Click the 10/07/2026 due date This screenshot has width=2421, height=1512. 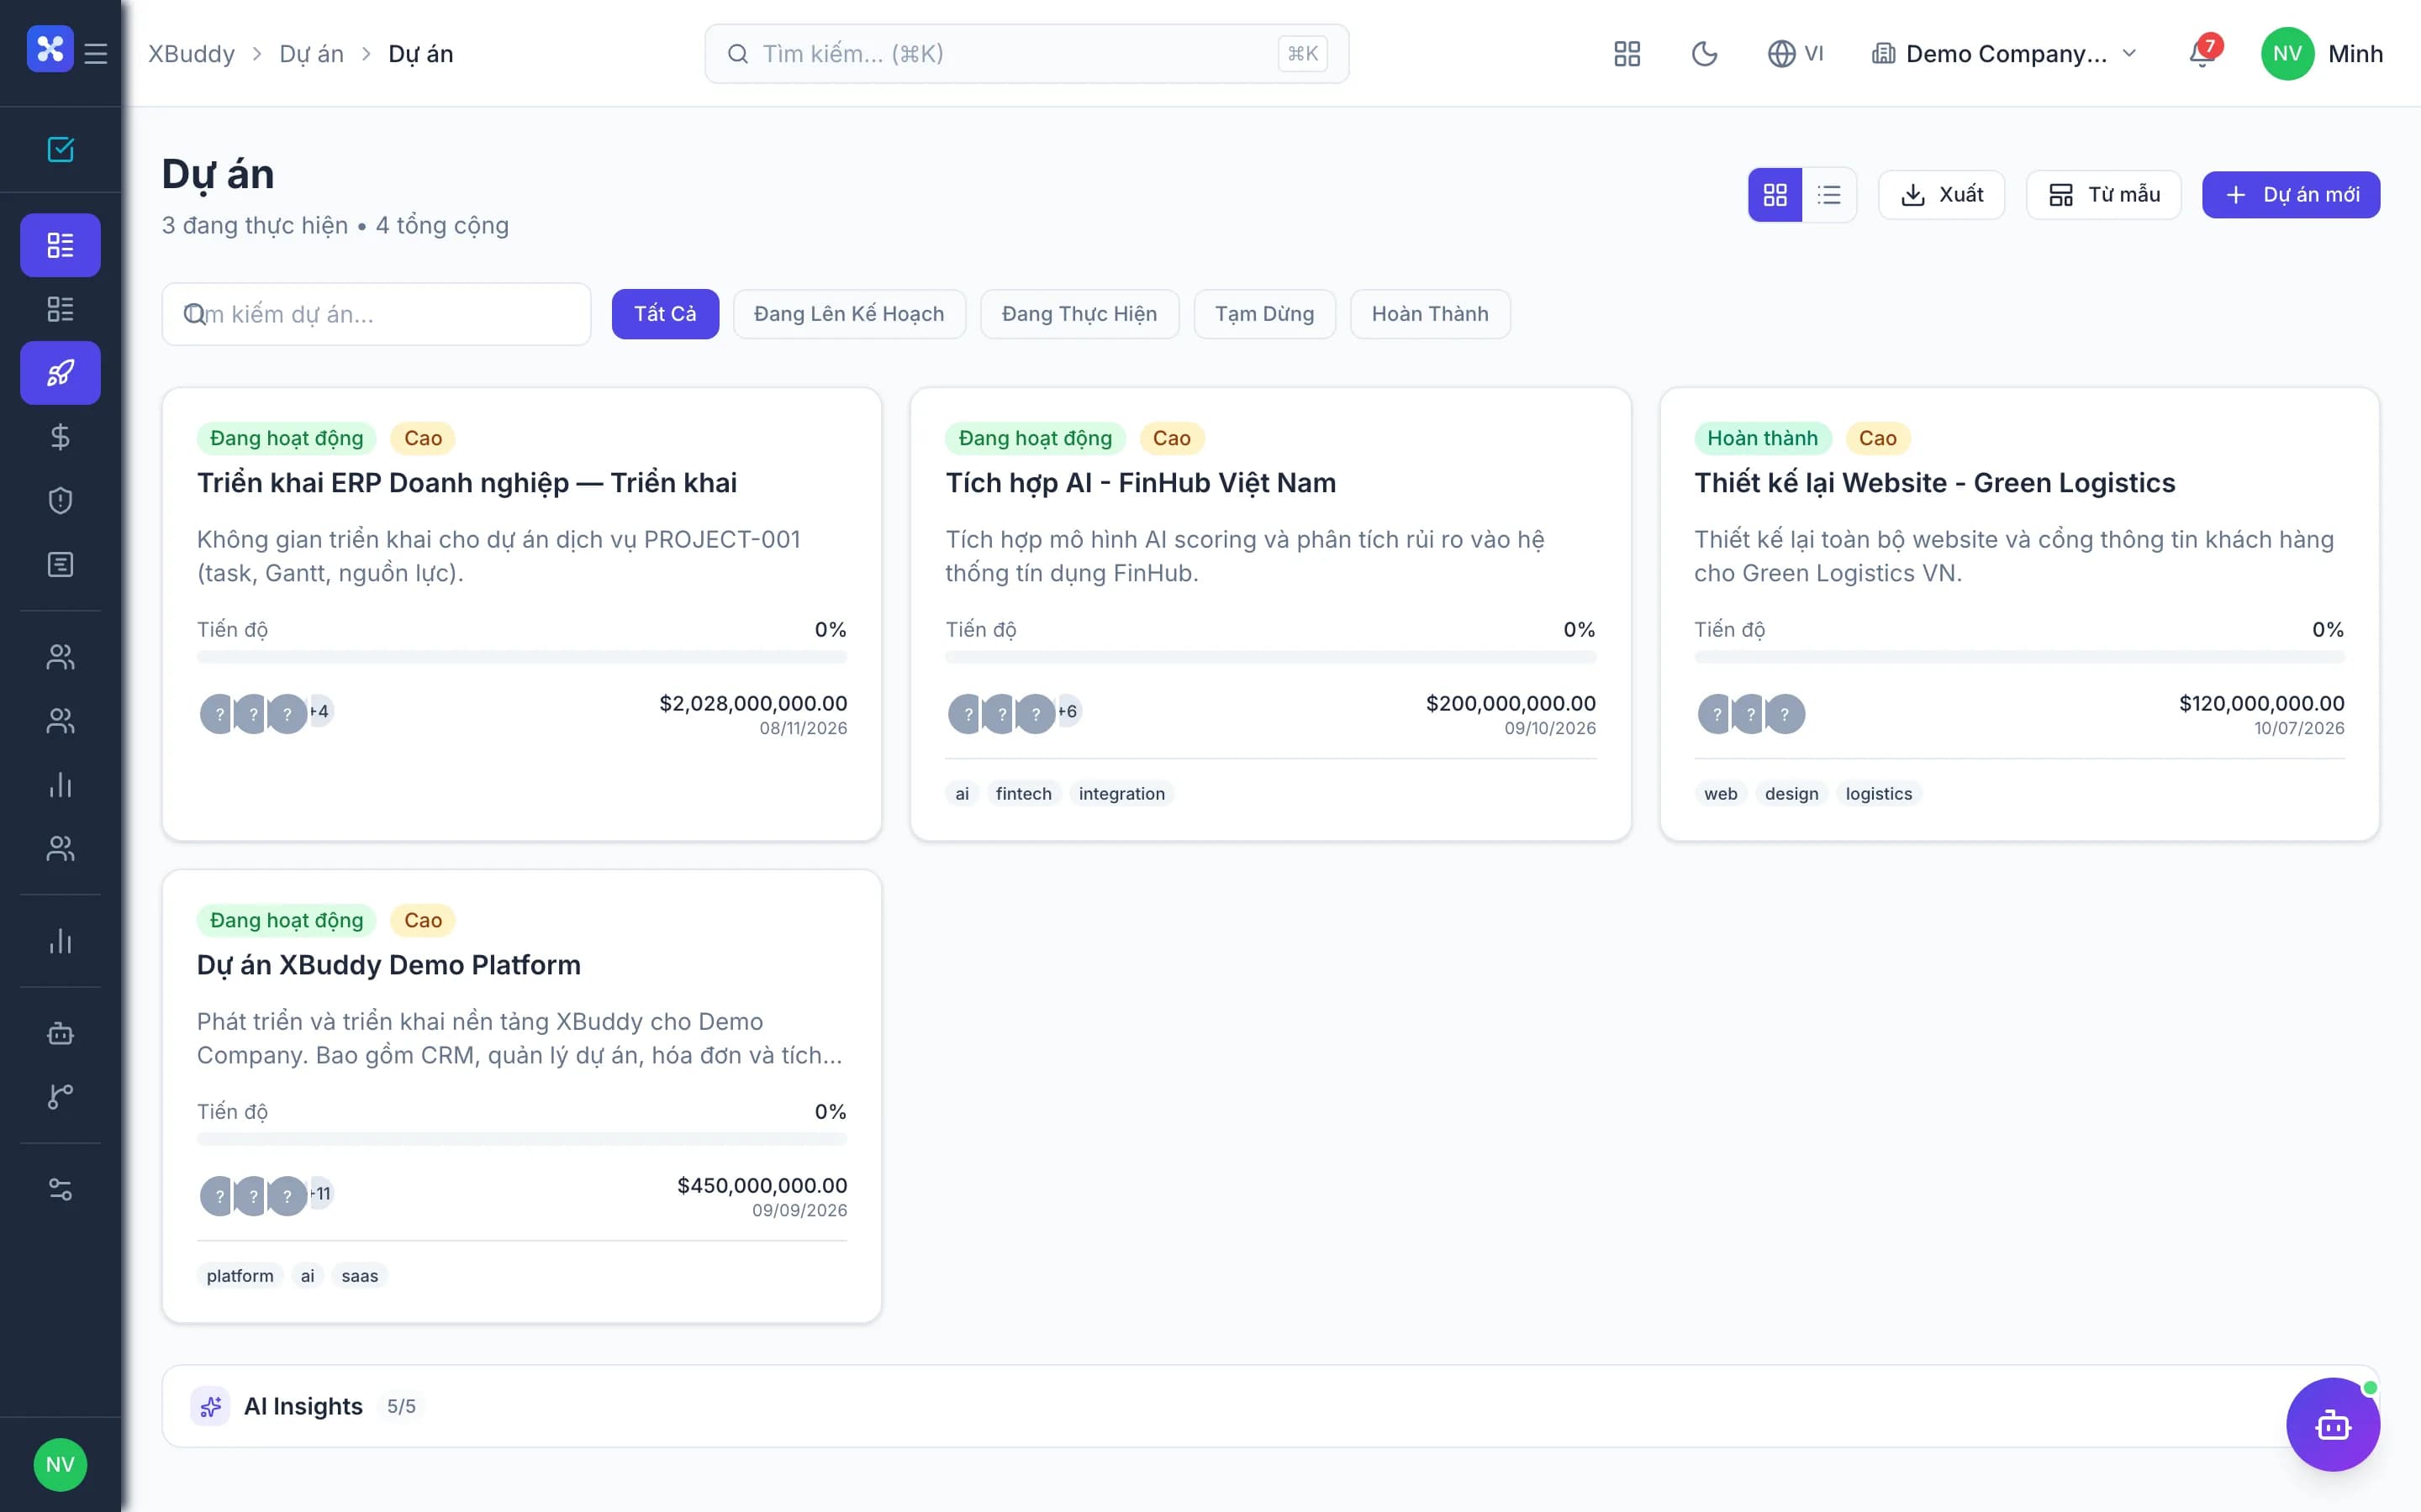click(2299, 728)
